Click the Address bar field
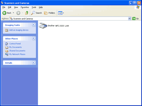 point(70,19)
